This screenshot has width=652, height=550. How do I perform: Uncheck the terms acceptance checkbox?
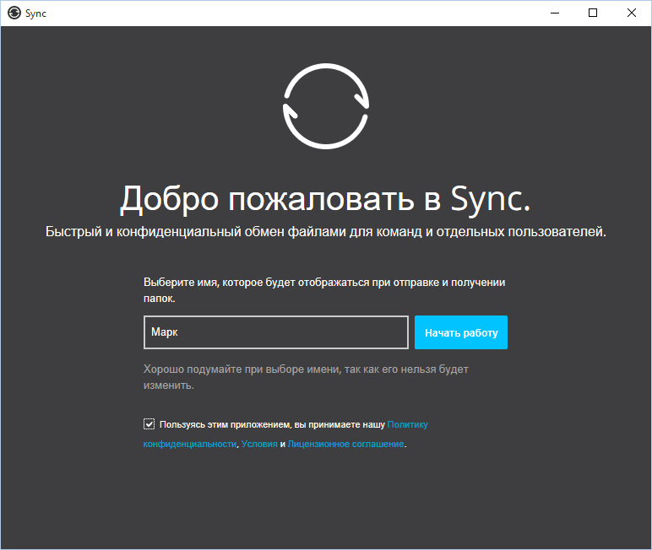click(x=149, y=424)
